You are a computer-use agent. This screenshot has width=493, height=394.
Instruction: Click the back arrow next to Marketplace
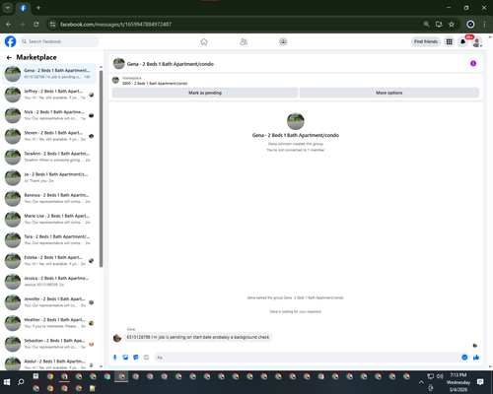(x=9, y=57)
